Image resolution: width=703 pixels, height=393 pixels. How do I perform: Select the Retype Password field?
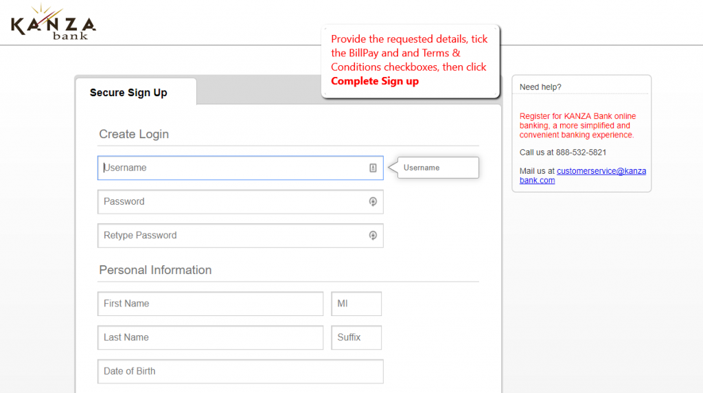(x=233, y=235)
